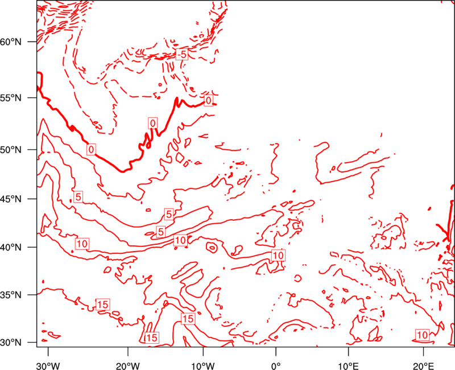Select the 10°E longitude axis label
455x370 pixels.
pos(348,365)
